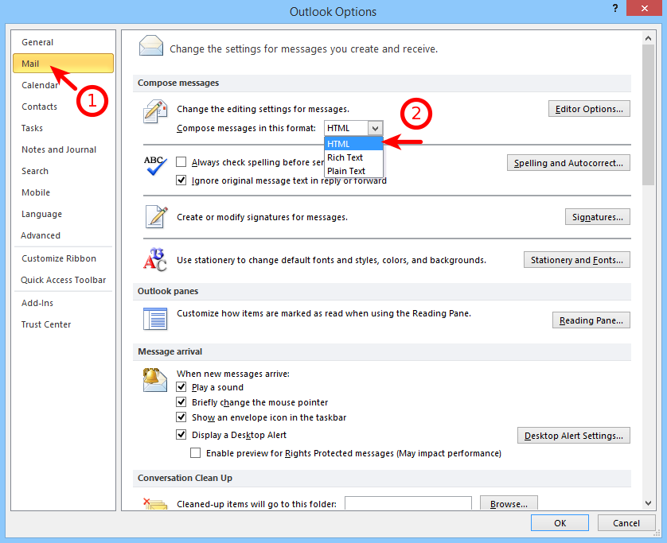
Task: Open Editor Options dialog
Action: [589, 109]
